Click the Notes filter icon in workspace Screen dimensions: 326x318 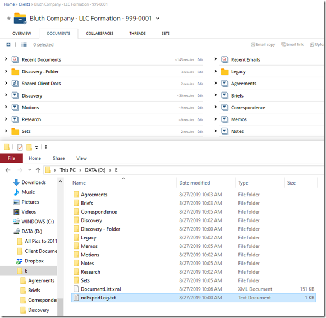coord(224,131)
